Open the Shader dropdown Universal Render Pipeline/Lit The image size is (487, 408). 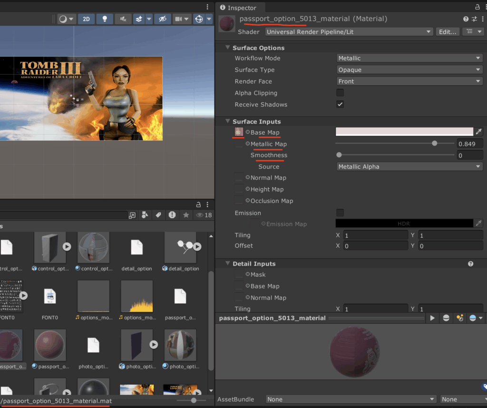pyautogui.click(x=349, y=32)
